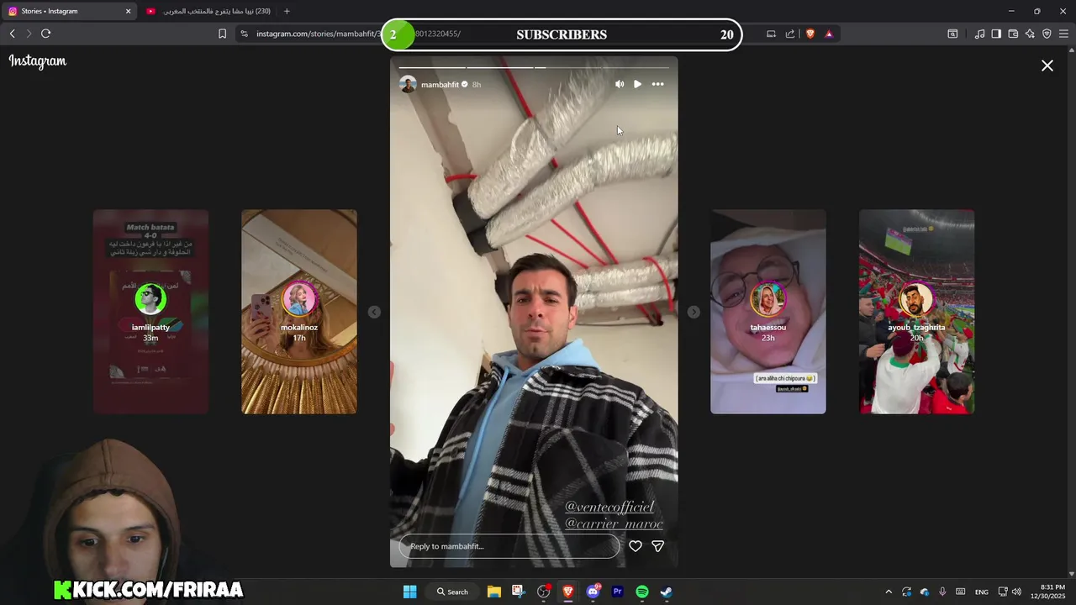The width and height of the screenshot is (1076, 605).
Task: Open Brave browser from taskbar
Action: click(x=568, y=592)
